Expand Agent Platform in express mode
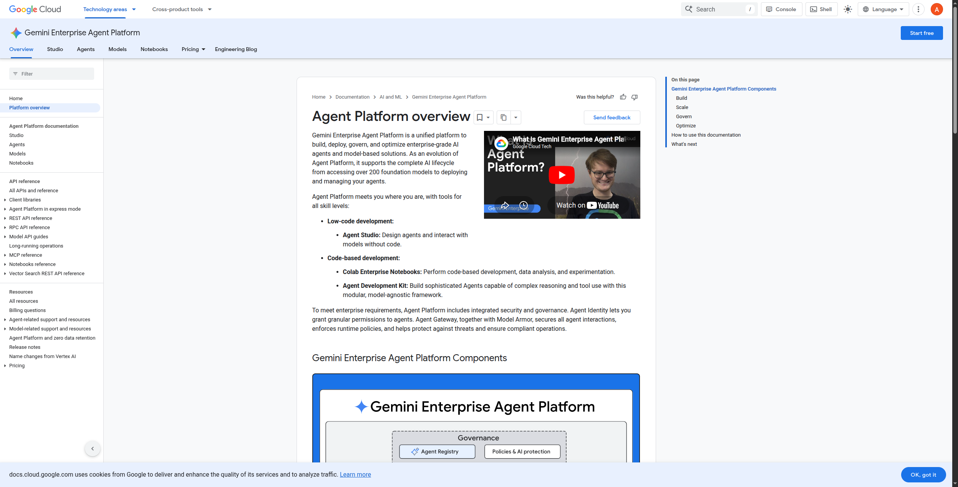Screen dimensions: 958x487 [x=5, y=209]
